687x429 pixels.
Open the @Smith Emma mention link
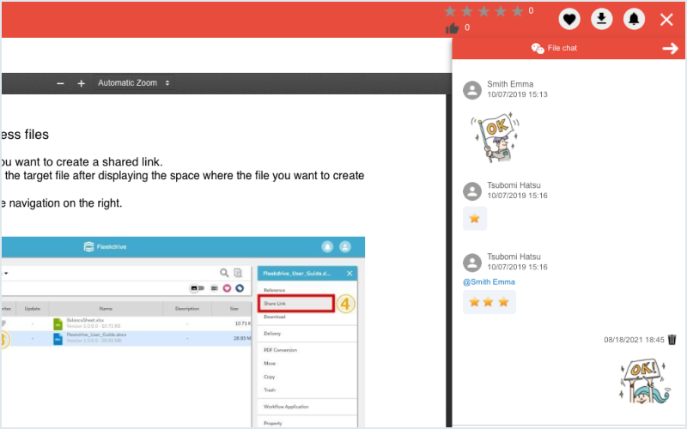(x=489, y=282)
